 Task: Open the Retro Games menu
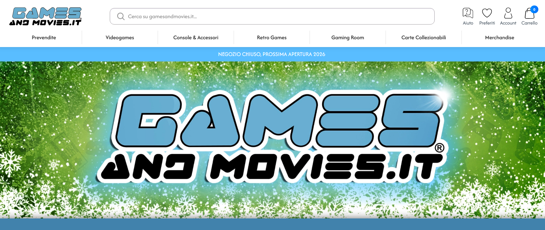(x=272, y=38)
